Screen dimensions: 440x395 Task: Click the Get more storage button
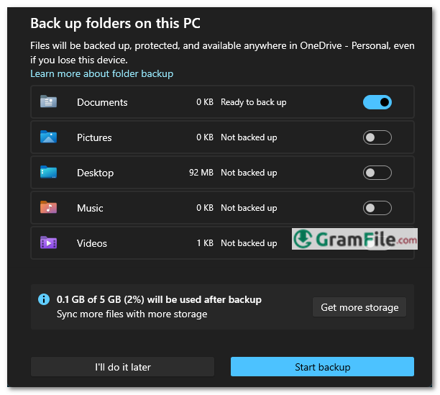click(x=359, y=307)
